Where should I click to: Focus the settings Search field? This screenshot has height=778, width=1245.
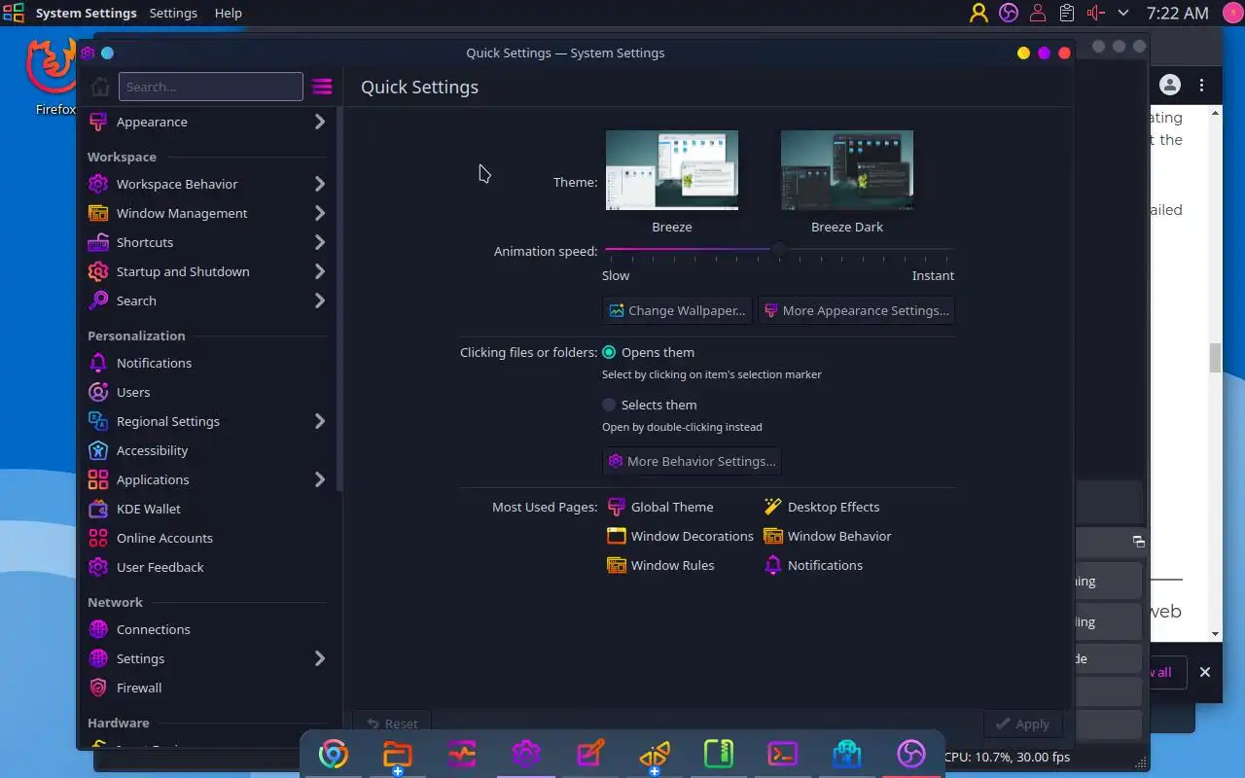211,87
